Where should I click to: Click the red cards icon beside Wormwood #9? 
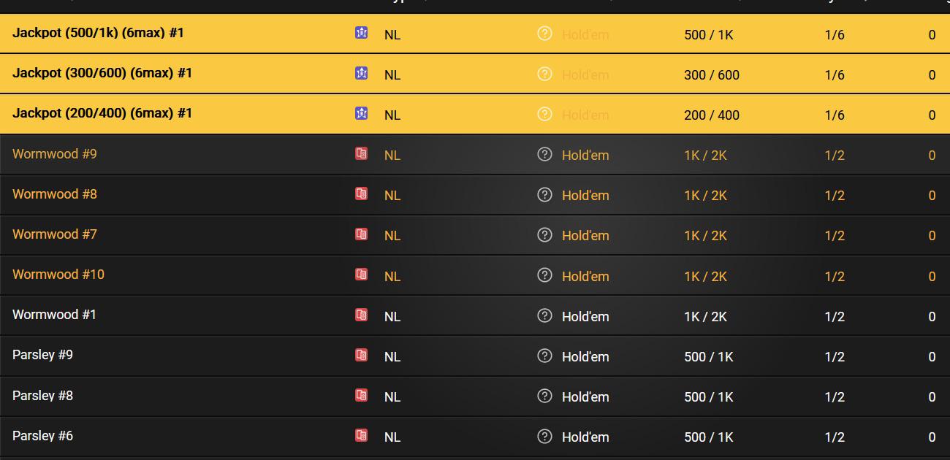point(362,155)
